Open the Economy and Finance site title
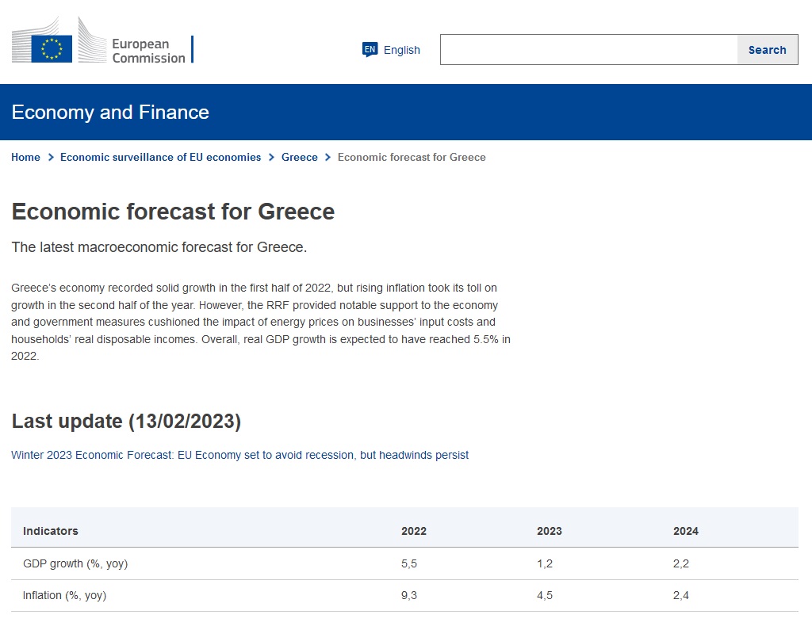 coord(110,112)
